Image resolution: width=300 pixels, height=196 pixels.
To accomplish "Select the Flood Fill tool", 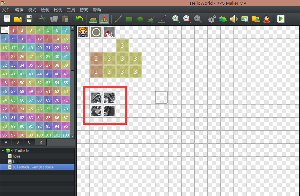I will click(x=151, y=19).
